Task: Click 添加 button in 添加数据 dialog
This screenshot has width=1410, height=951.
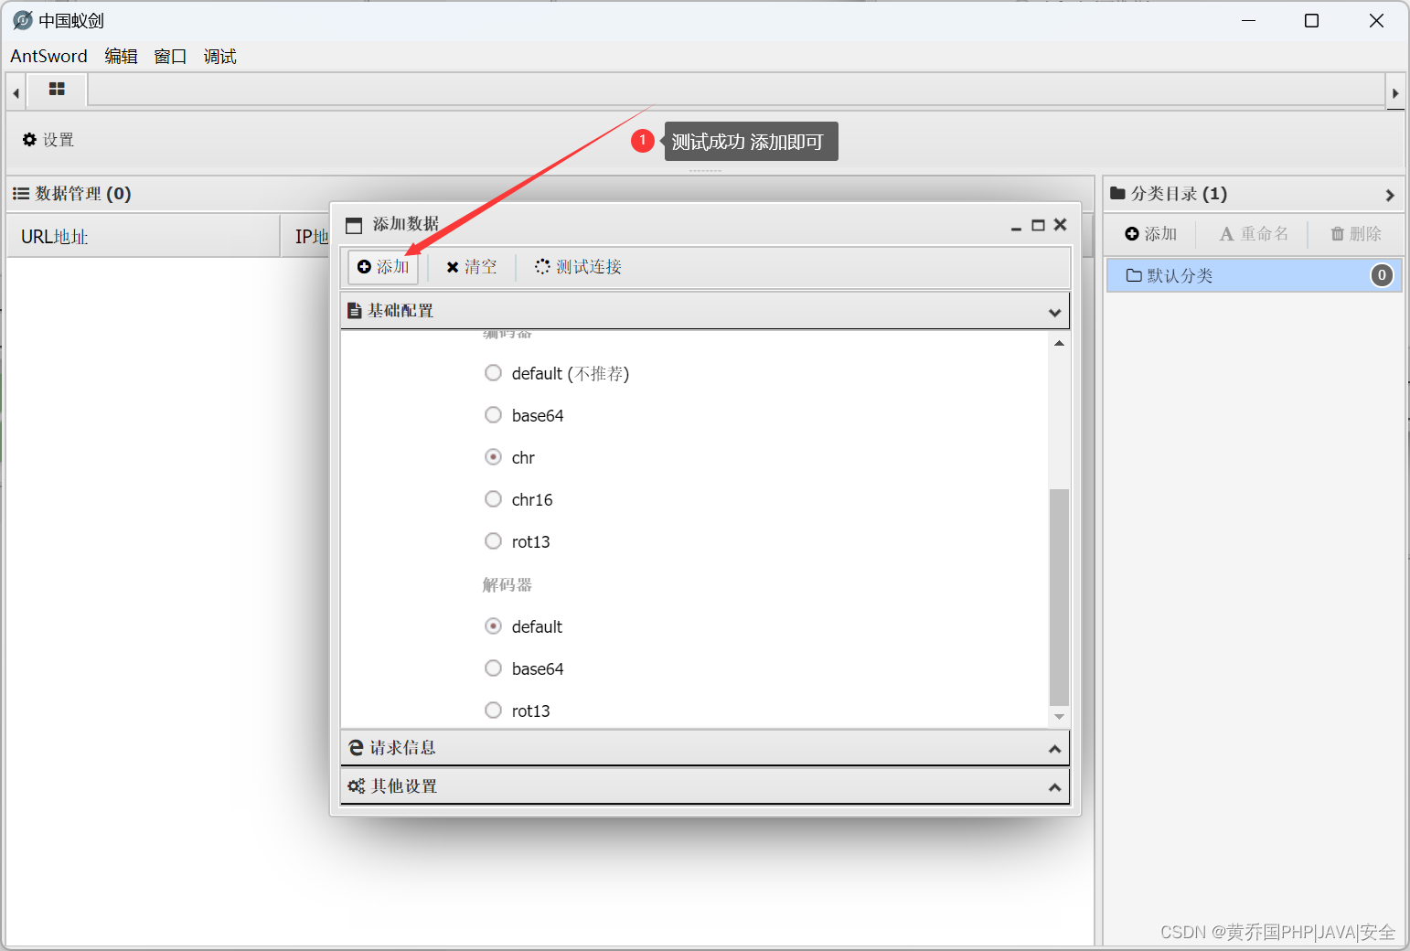Action: tap(383, 267)
